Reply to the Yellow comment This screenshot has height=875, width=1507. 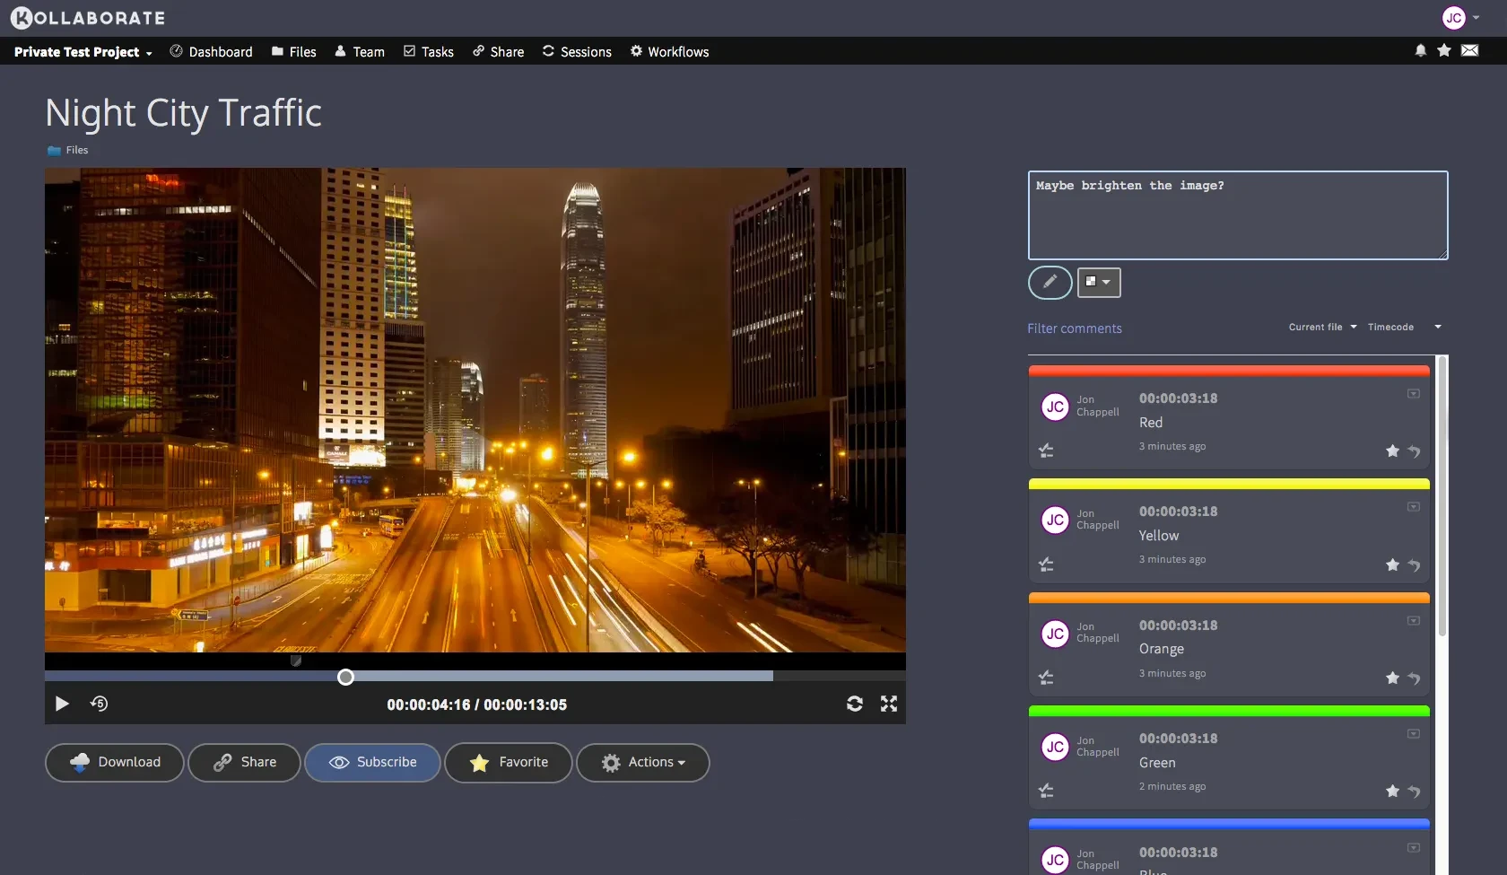coord(1415,564)
